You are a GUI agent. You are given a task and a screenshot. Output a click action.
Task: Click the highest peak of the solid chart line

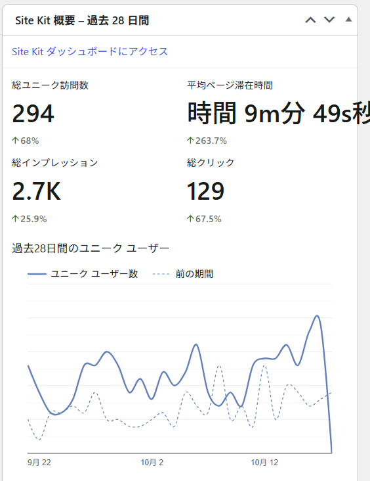pyautogui.click(x=317, y=315)
